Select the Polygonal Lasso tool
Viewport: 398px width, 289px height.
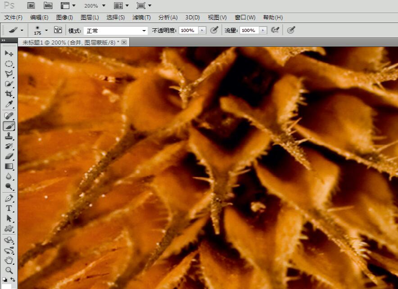click(x=9, y=74)
